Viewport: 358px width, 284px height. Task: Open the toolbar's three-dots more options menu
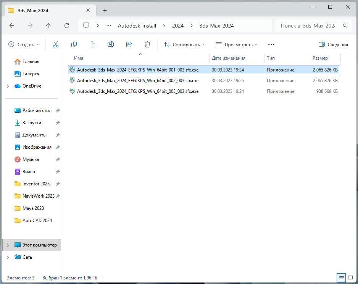(x=271, y=45)
